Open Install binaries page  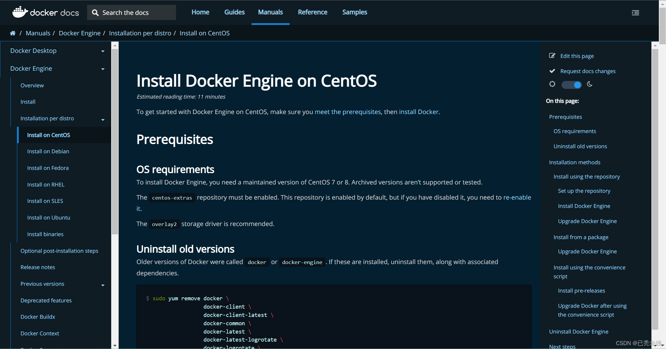45,234
